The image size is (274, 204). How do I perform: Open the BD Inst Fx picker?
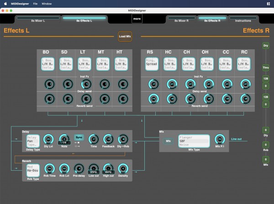click(47, 64)
